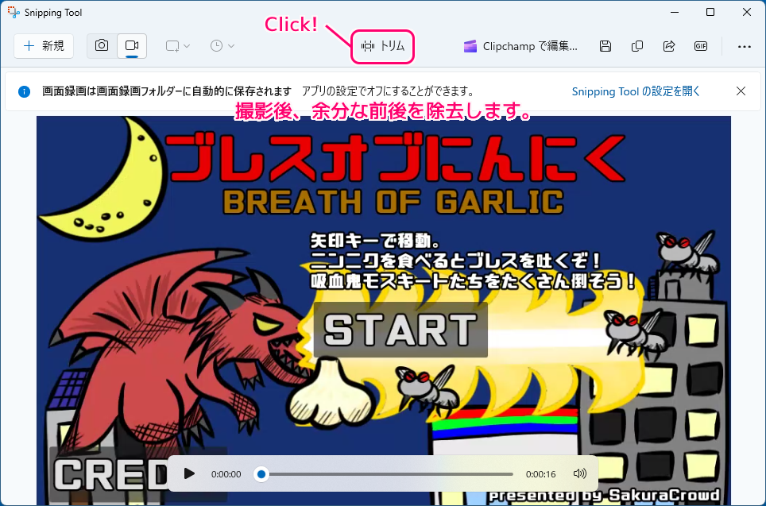766x506 pixels.
Task: Play the recorded video
Action: pyautogui.click(x=189, y=473)
